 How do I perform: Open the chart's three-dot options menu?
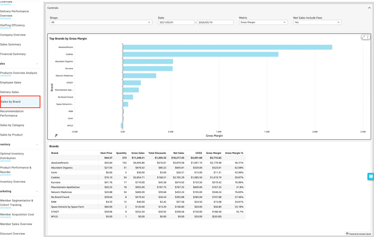pos(368,37)
